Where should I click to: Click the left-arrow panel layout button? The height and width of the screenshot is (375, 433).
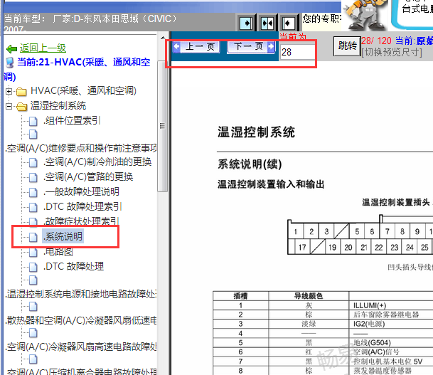(289, 23)
